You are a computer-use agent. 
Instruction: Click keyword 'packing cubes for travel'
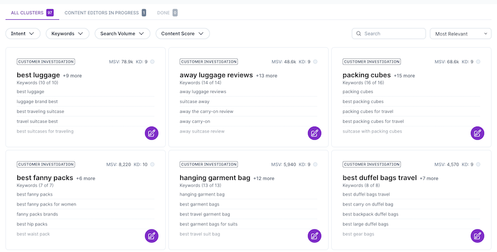coord(368,112)
